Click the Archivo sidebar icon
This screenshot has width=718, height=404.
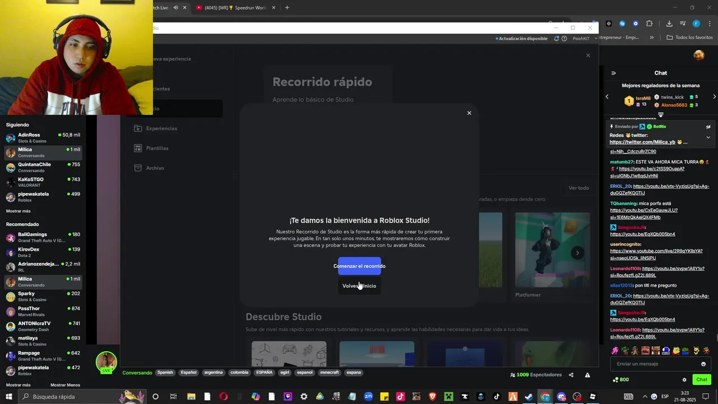pos(138,168)
